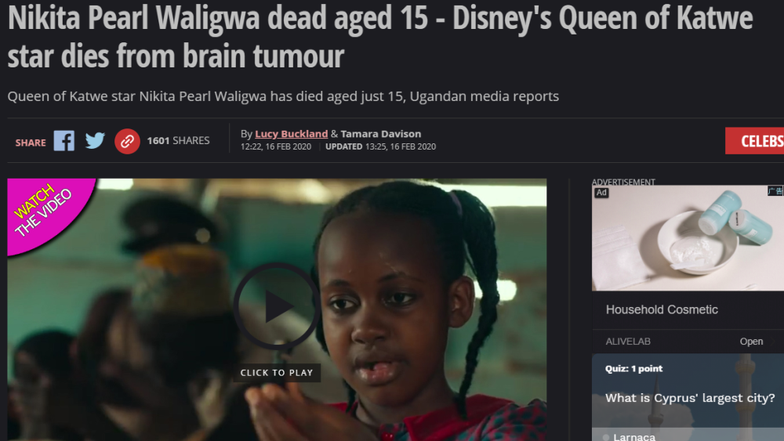Click the ALIVELAB advertiser name

tap(628, 342)
